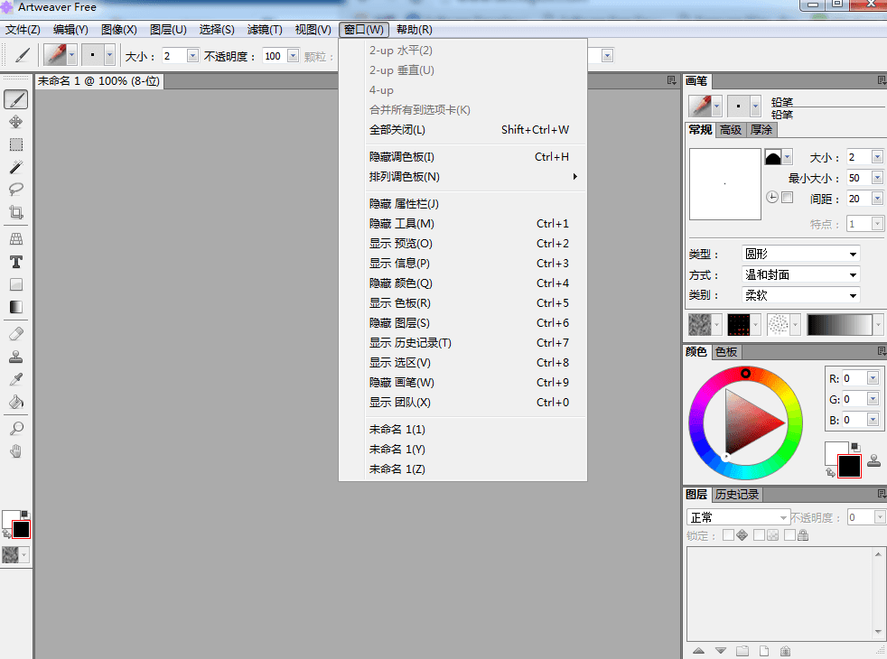Choose 全部关闭(L) from the menu
Viewport: 887px width, 659px height.
[462, 129]
